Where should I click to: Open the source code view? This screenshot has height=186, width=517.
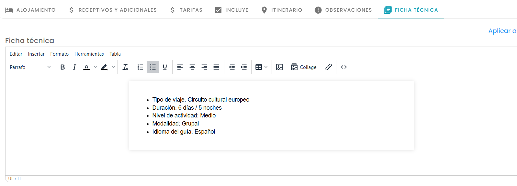(344, 67)
